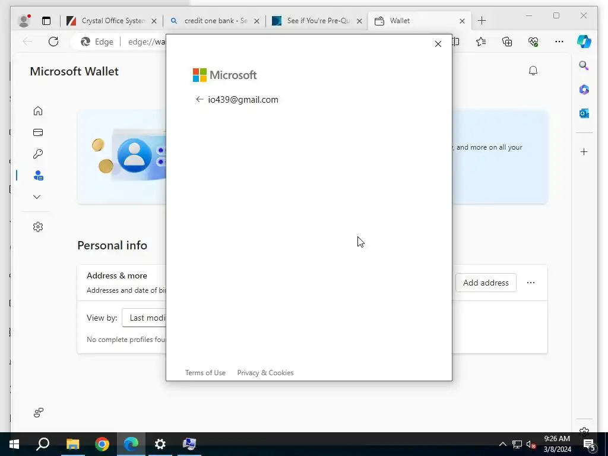Image resolution: width=608 pixels, height=456 pixels.
Task: Close the Wallet tab
Action: click(462, 21)
